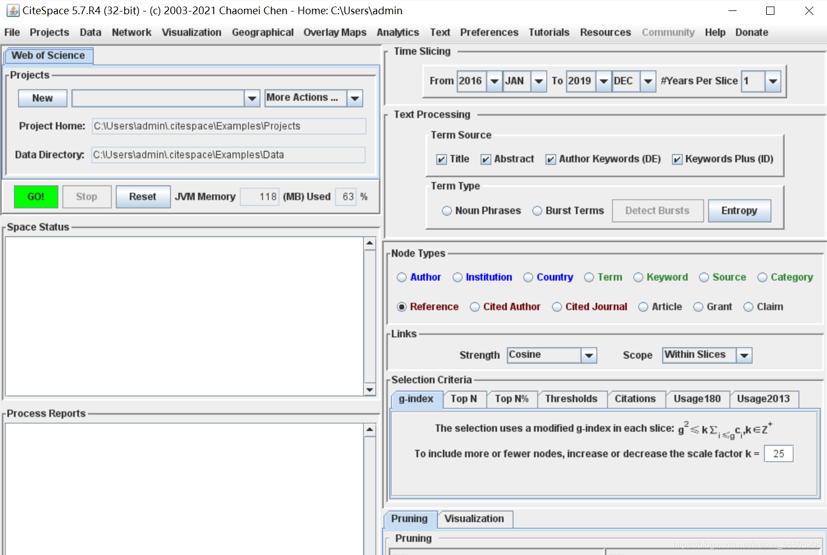
Task: Open the Network menu
Action: click(131, 32)
